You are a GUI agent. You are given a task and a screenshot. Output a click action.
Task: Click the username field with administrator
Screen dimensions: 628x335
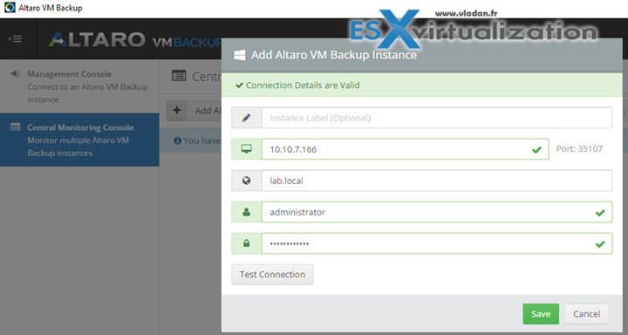point(437,212)
